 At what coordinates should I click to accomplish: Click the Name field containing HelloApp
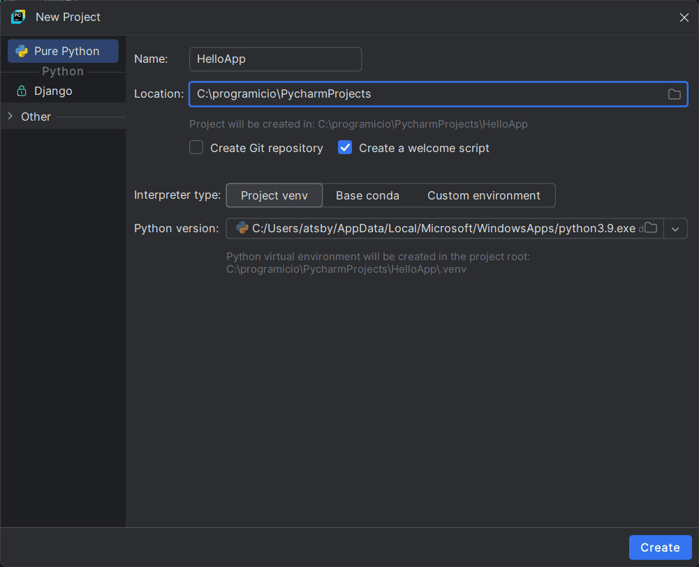click(x=276, y=59)
